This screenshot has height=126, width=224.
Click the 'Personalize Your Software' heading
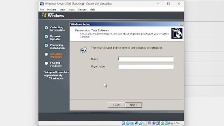(92, 30)
